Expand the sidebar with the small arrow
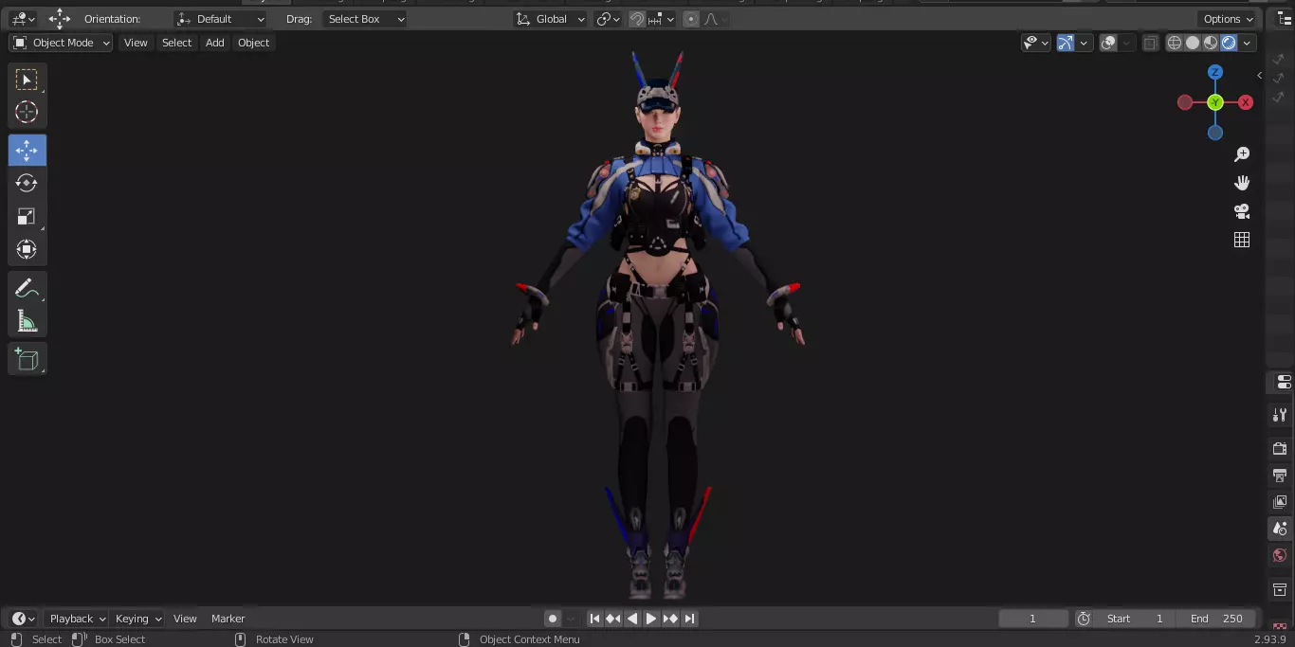Screen dimensions: 1295x647 click(x=1259, y=75)
